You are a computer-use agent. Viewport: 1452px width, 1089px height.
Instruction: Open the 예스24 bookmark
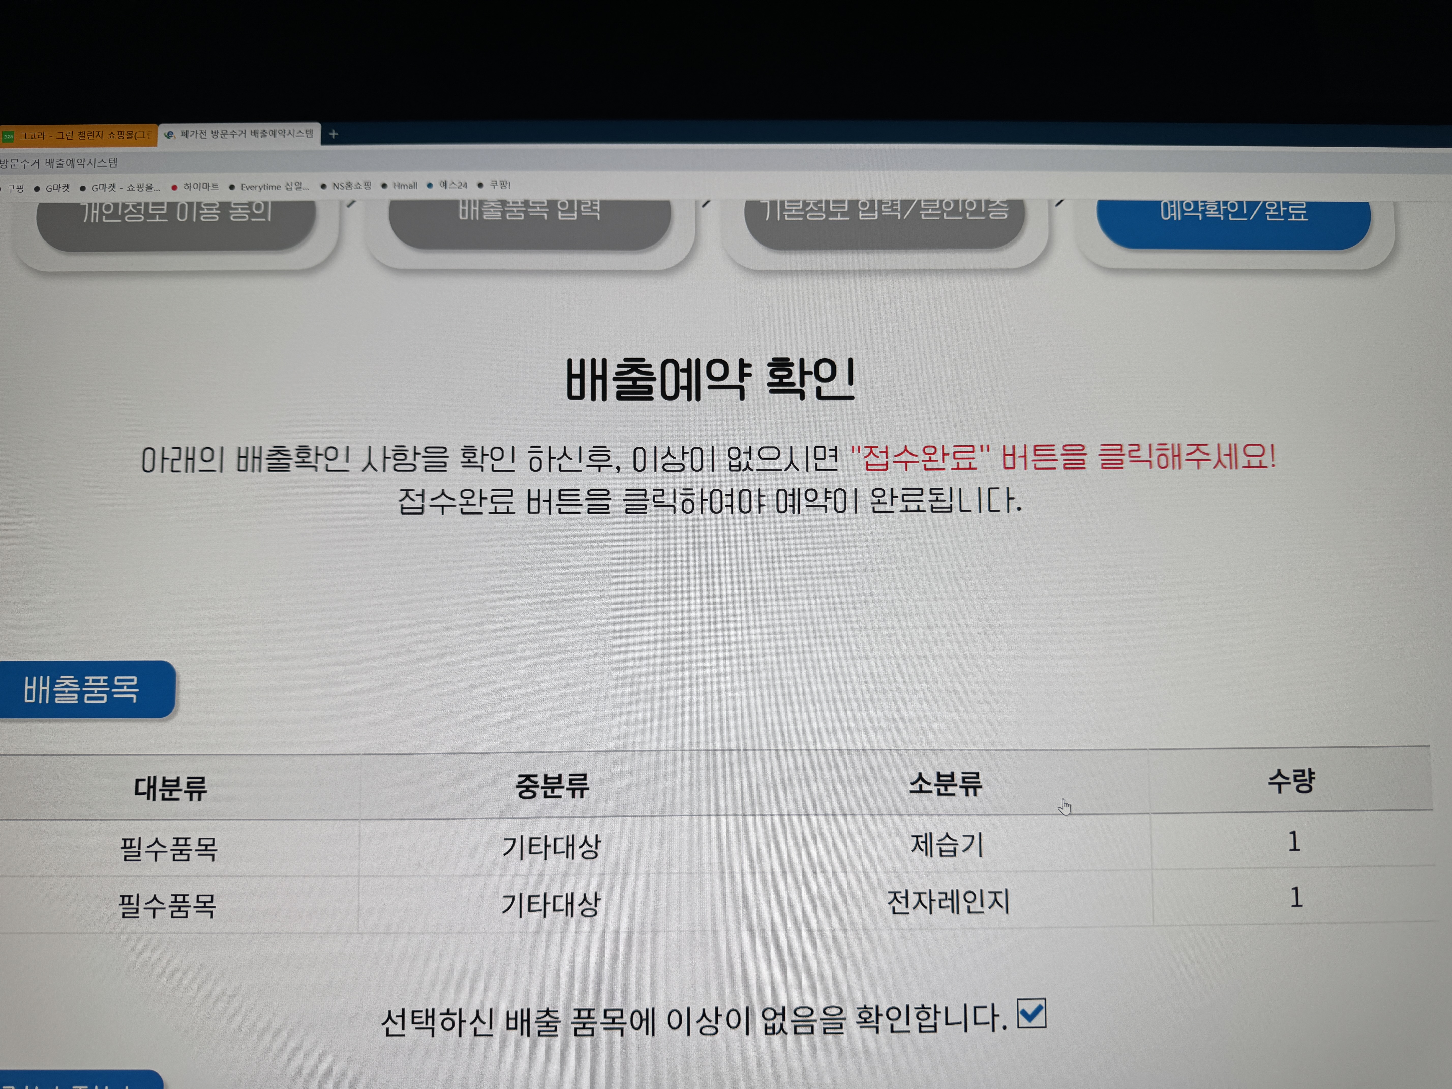(453, 185)
